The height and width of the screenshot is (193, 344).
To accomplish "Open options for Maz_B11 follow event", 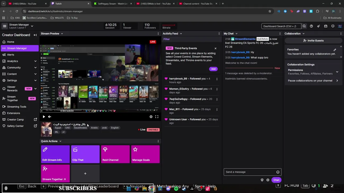I will (x=217, y=109).
